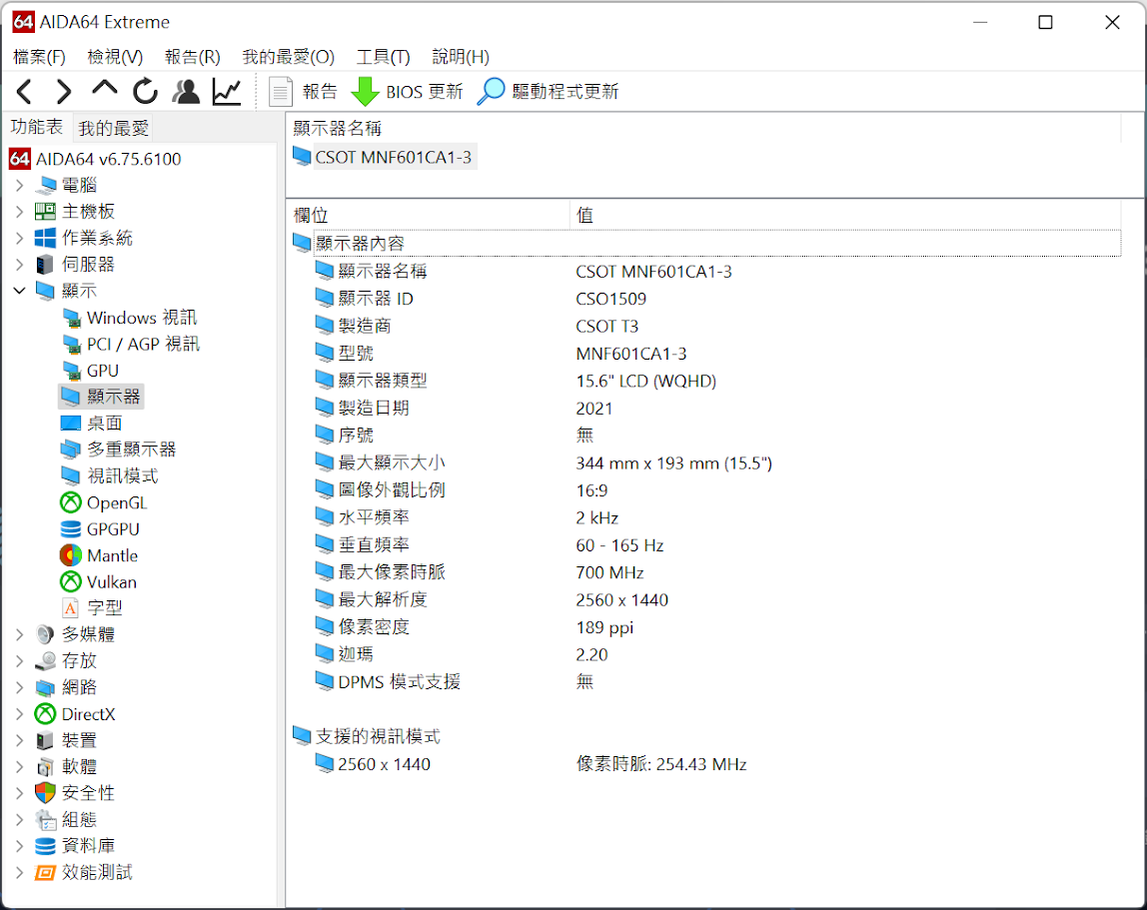Select the 安全性 shield icon
The width and height of the screenshot is (1147, 910).
[x=45, y=794]
